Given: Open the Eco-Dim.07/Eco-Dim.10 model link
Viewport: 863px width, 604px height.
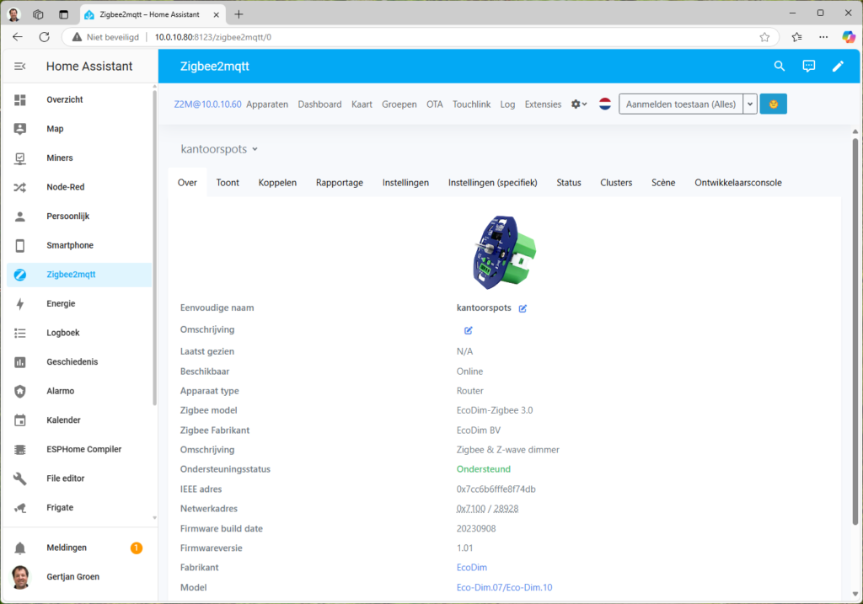Looking at the screenshot, I should [504, 587].
